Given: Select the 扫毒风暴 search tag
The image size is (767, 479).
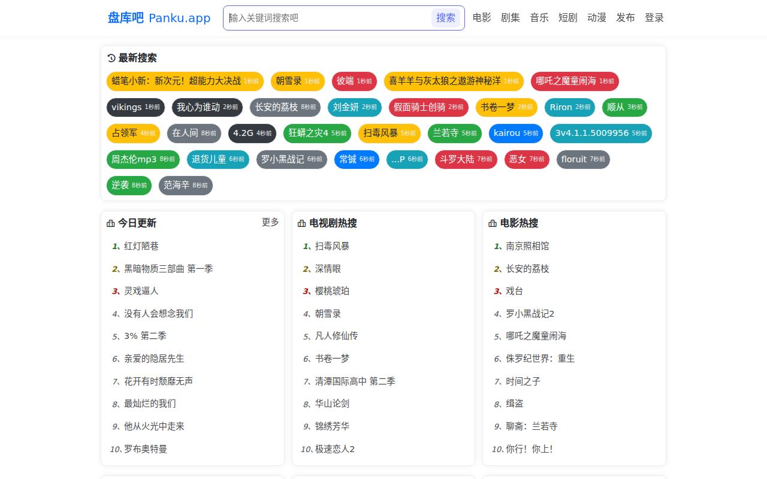Looking at the screenshot, I should (x=389, y=133).
